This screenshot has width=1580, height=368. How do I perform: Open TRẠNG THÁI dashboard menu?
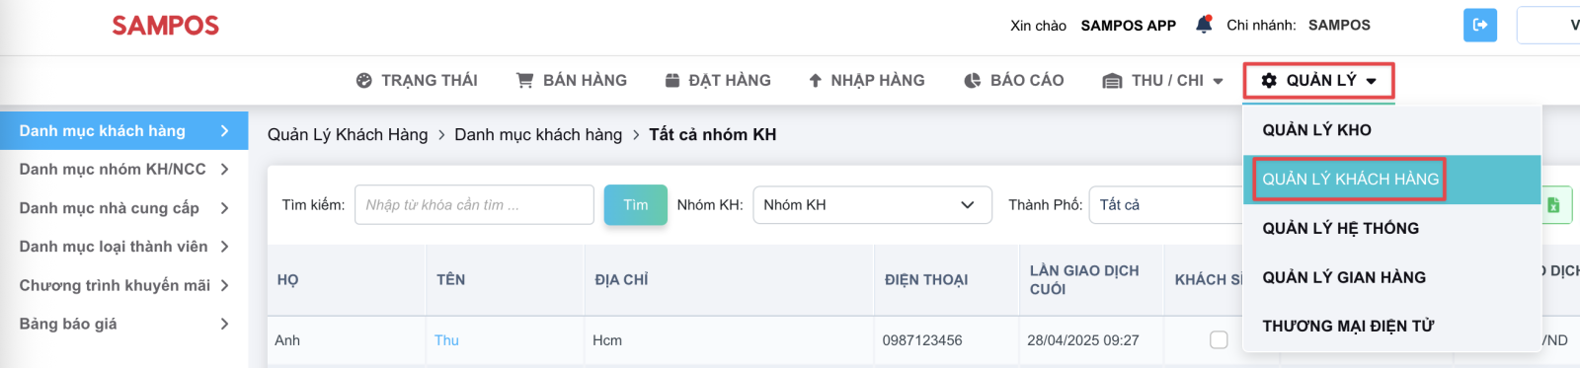(417, 81)
